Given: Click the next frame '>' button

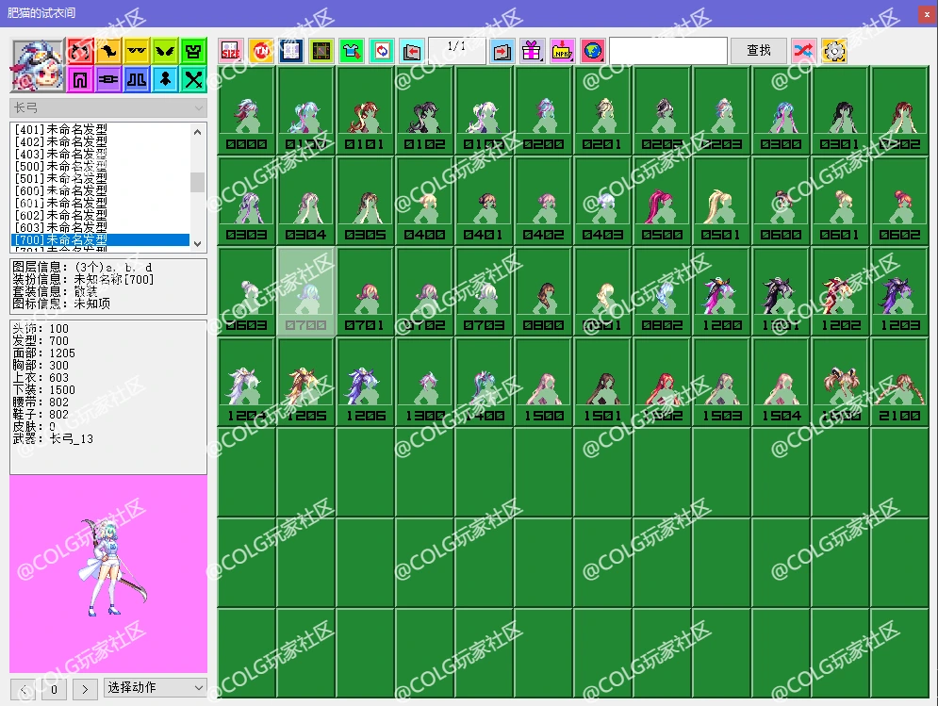Looking at the screenshot, I should point(85,689).
